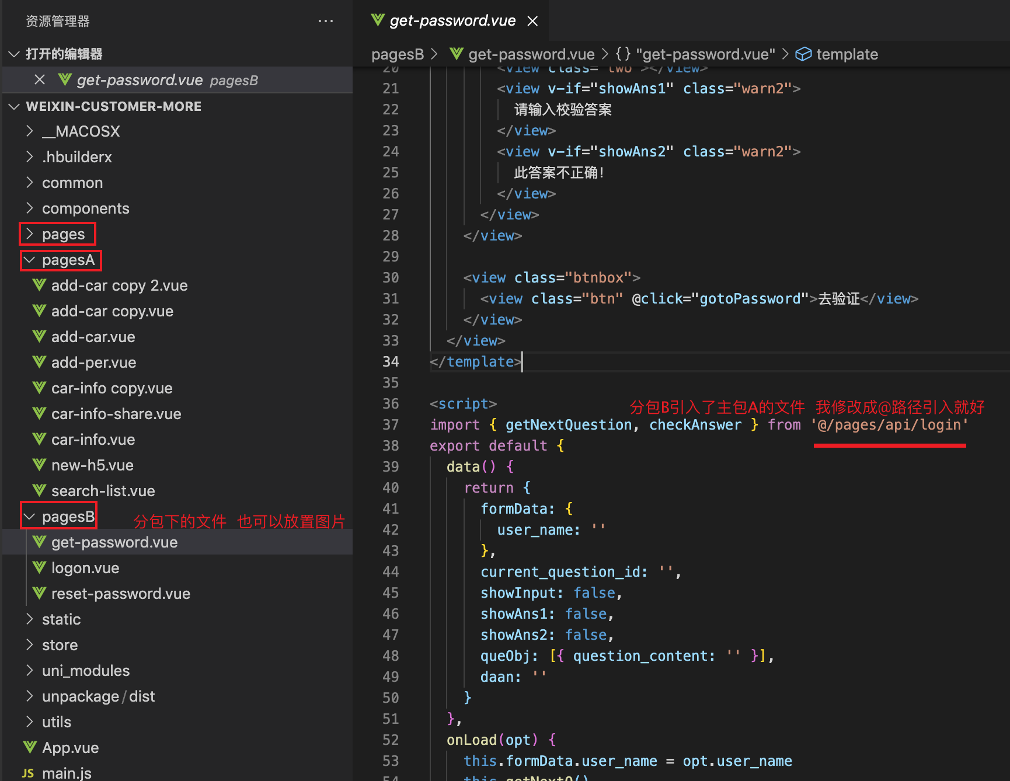This screenshot has height=781, width=1010.
Task: Click the '@/pages/api/login' import path
Action: click(889, 425)
